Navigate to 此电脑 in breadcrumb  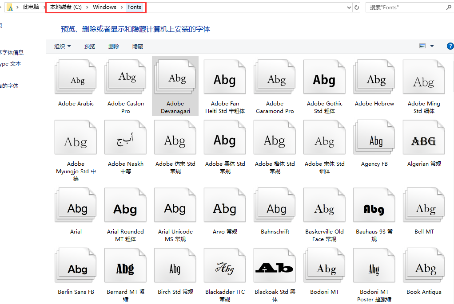(31, 7)
